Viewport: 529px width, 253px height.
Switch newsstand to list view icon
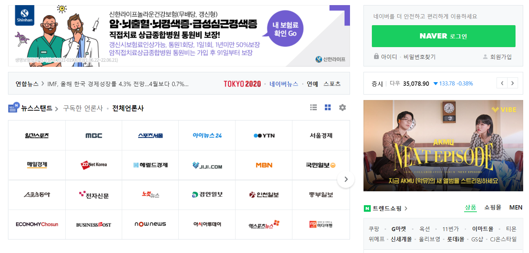pyautogui.click(x=314, y=107)
